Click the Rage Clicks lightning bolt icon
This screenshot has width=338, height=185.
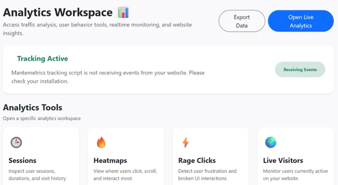click(185, 142)
